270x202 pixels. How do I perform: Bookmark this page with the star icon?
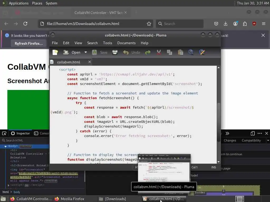149,24
